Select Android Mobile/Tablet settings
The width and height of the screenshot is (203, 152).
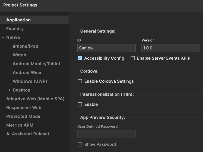coord(36,64)
